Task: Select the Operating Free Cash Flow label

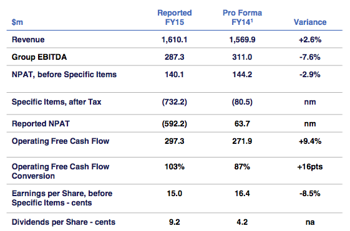Action: pyautogui.click(x=61, y=141)
